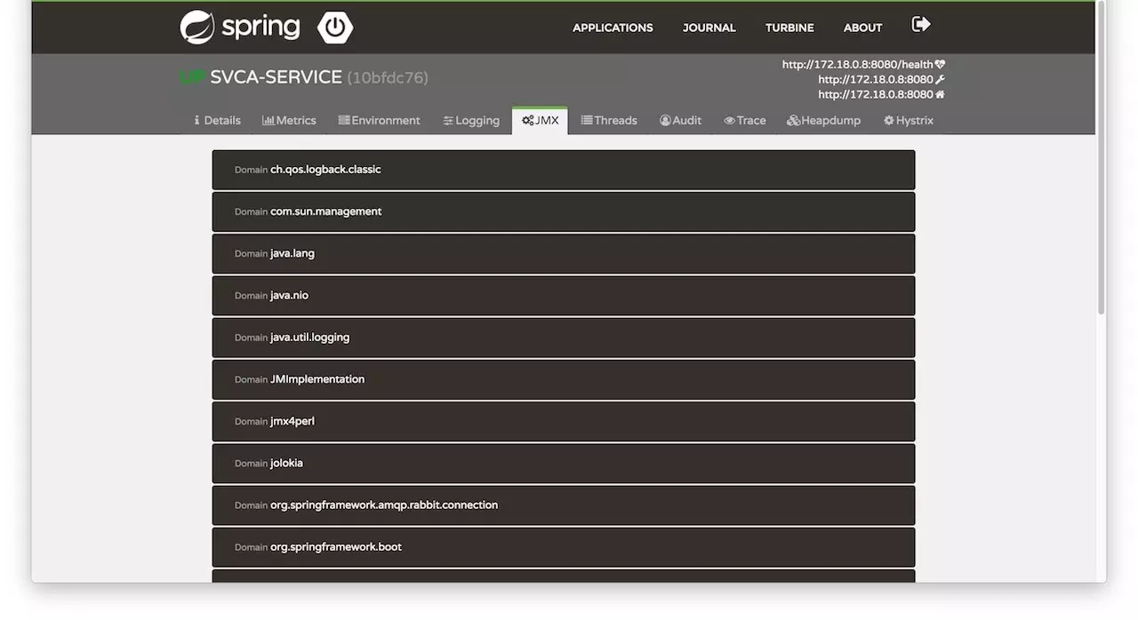The image size is (1138, 620).
Task: Expand the ch.qos.logback.classic domain
Action: coord(564,170)
